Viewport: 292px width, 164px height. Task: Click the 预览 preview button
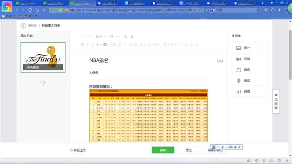pos(189,150)
